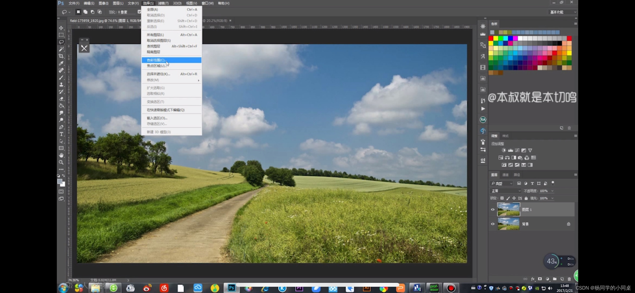Open the Layers panel options menu
Image resolution: width=635 pixels, height=293 pixels.
coord(575,175)
